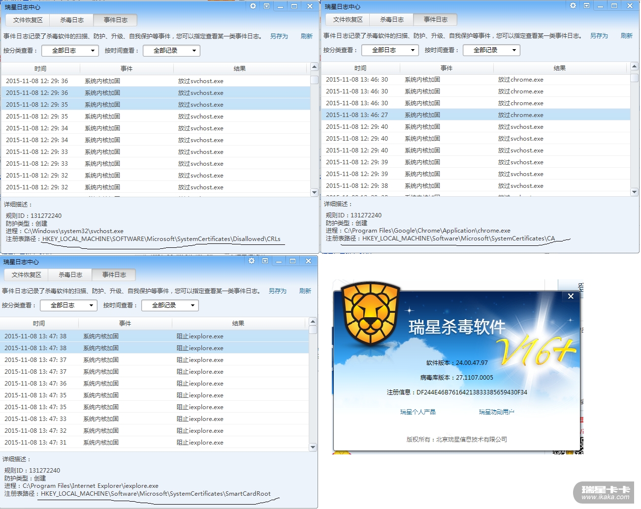
Task: Click registry path ending in SmartCardRoot
Action: 156,494
